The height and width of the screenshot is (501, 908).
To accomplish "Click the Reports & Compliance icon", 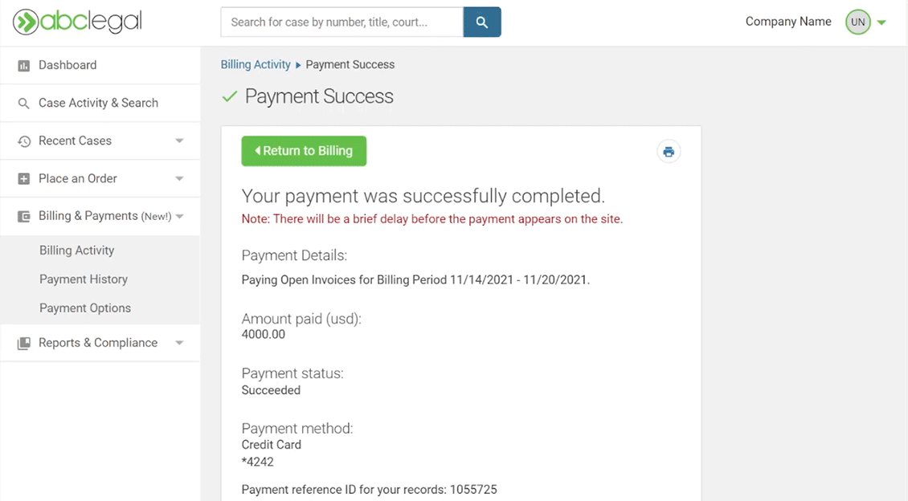I will (x=24, y=344).
